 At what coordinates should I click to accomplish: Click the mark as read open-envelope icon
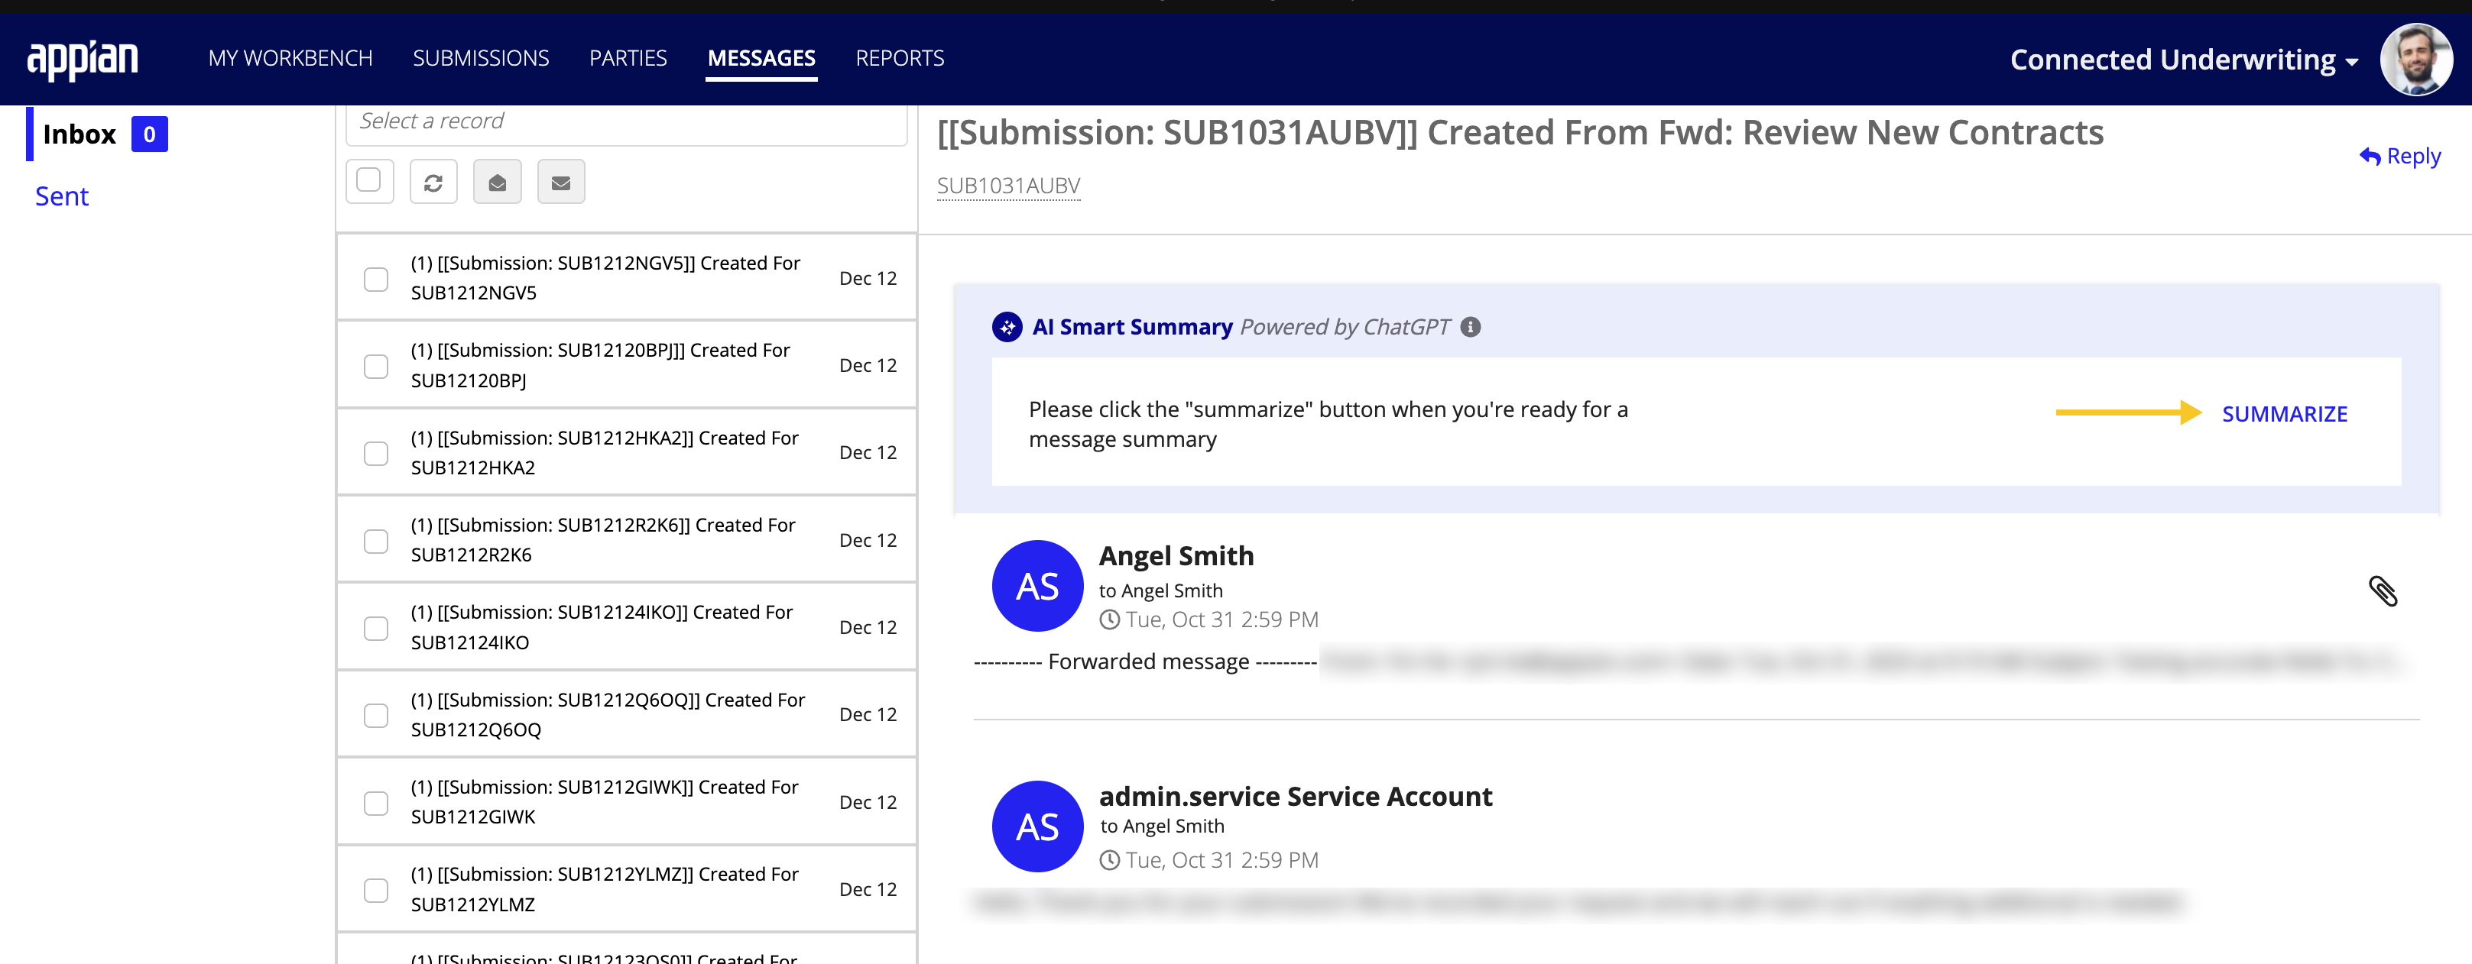tap(497, 183)
